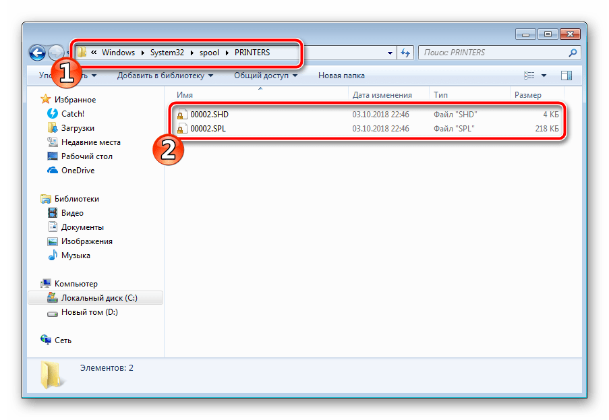Click inside the Поиск: PRINTERS search field
Screen dimensions: 609x420
492,53
